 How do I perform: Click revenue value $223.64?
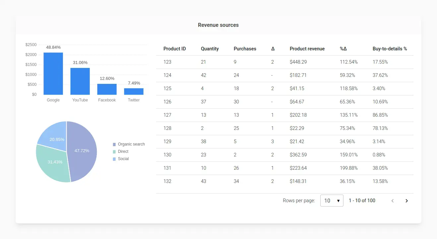coord(298,168)
